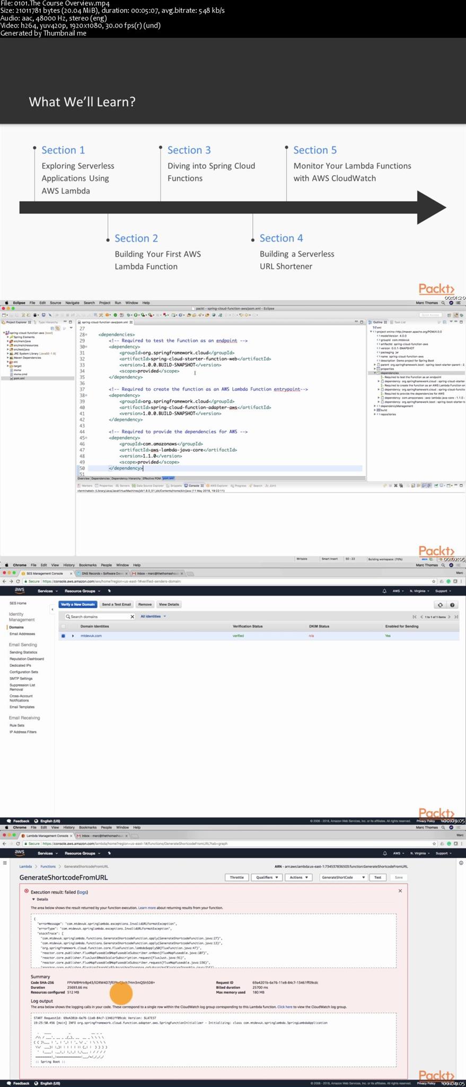Open the help icon in SES console
This screenshot has height=1087, width=466.
tap(452, 605)
